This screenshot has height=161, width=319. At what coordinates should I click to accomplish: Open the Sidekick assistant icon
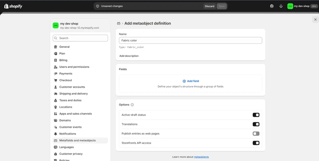point(272,6)
